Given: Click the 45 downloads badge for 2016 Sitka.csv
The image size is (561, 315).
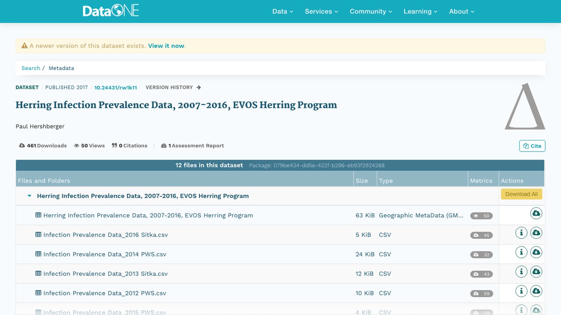Looking at the screenshot, I should pos(481,235).
